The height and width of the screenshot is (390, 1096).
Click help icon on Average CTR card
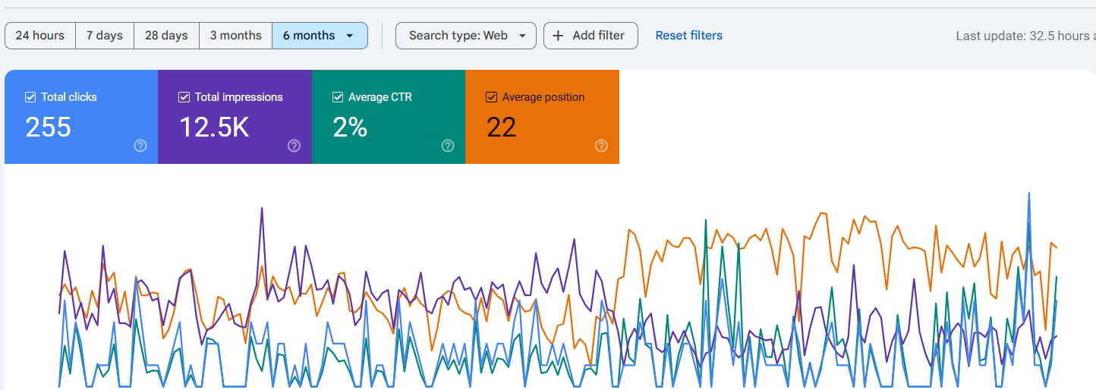pyautogui.click(x=448, y=146)
